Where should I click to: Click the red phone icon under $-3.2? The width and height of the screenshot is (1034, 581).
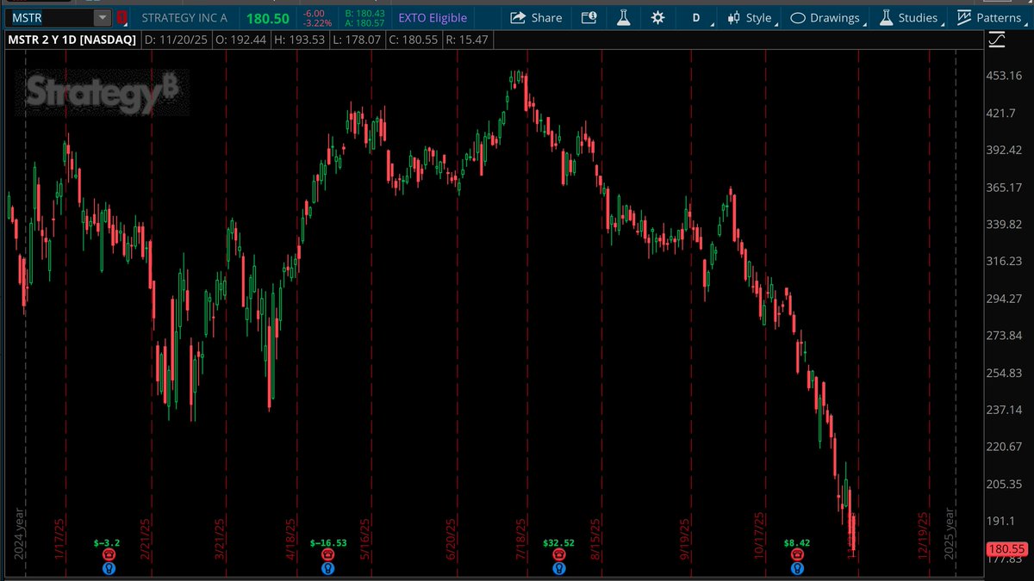click(x=108, y=555)
